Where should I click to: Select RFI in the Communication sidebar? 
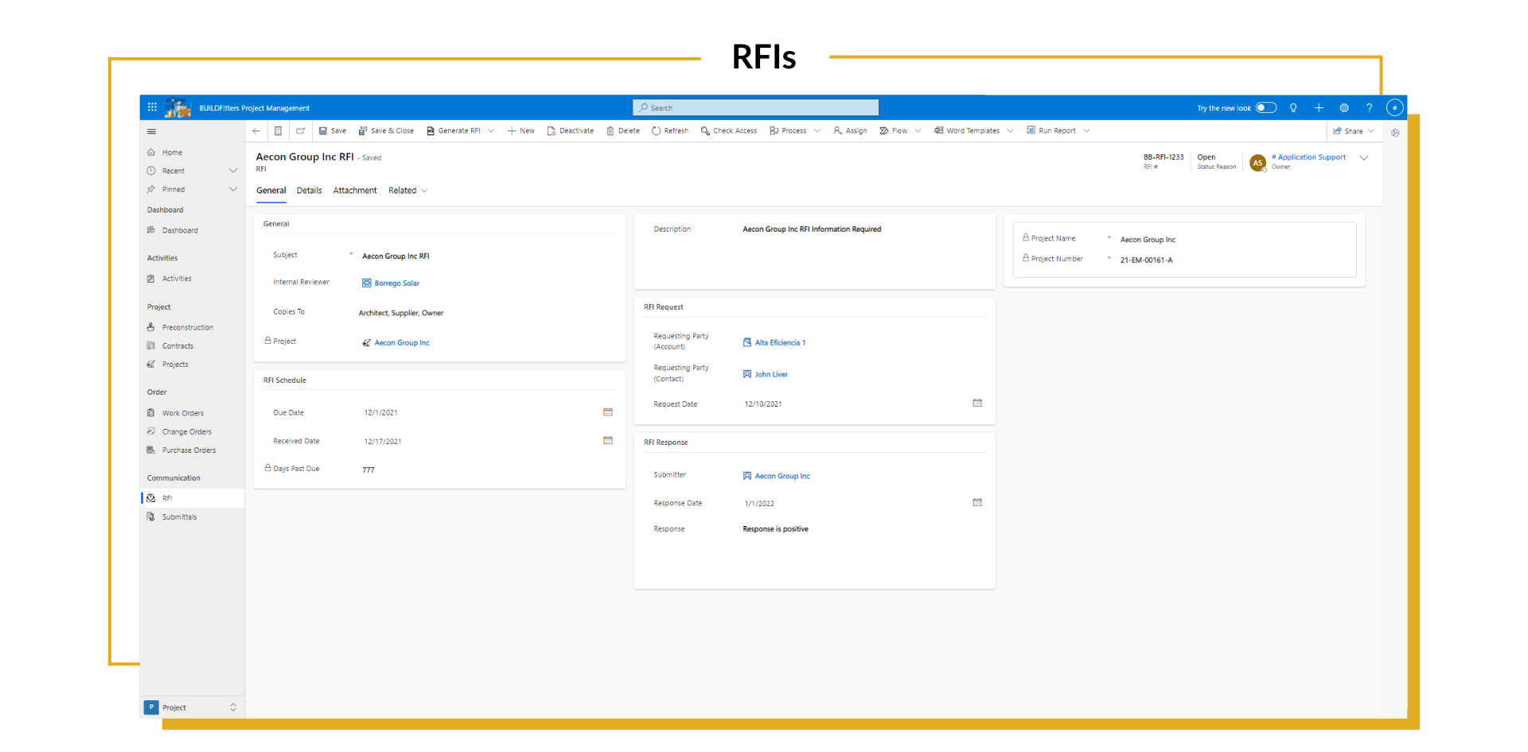coord(168,497)
